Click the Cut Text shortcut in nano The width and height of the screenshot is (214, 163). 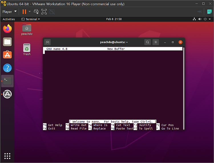click(120, 125)
